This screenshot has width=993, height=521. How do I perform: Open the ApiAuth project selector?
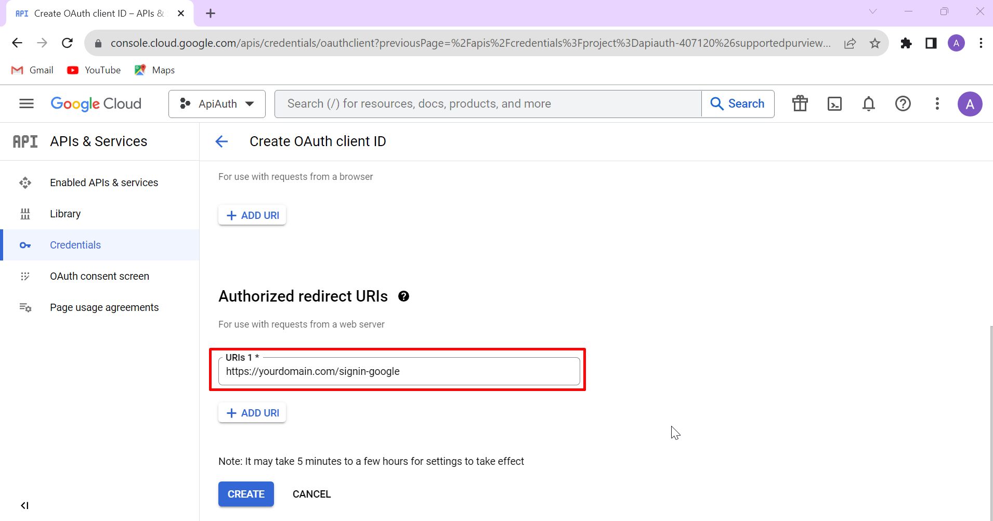[217, 103]
